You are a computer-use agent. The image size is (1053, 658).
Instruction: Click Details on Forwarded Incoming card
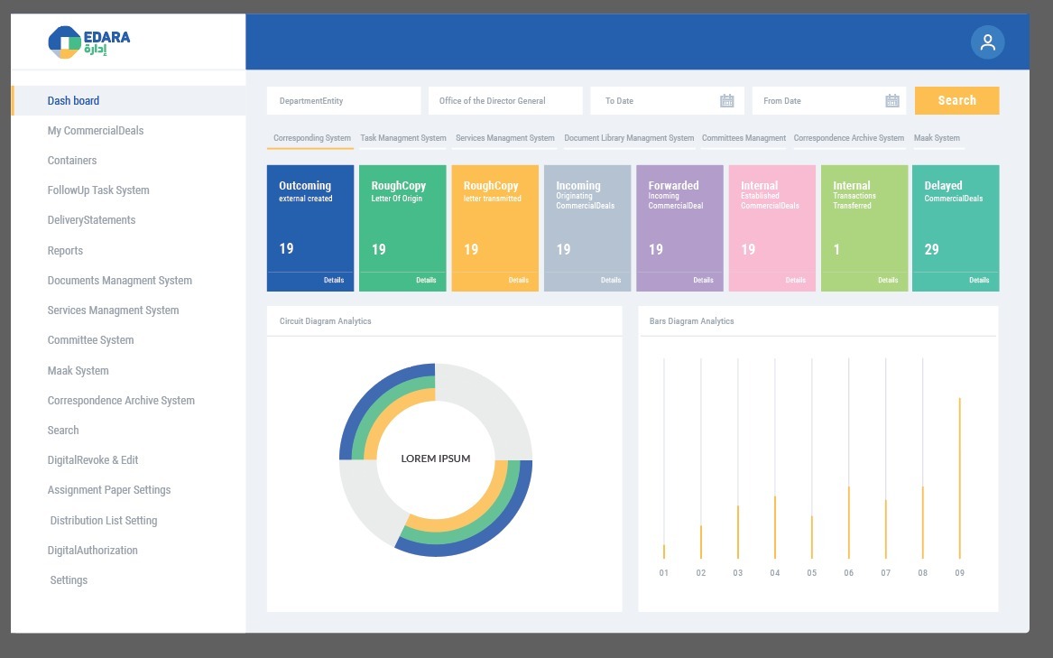click(703, 281)
